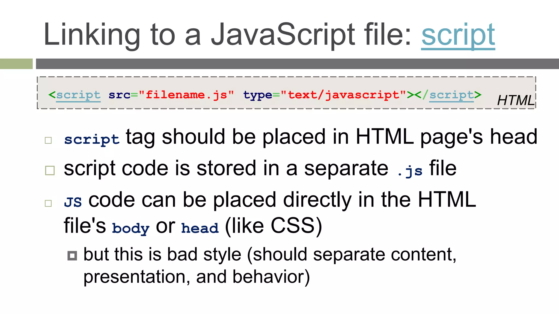Click square bullet before 'JS code can be placed'
This screenshot has width=559, height=314.
48,203
